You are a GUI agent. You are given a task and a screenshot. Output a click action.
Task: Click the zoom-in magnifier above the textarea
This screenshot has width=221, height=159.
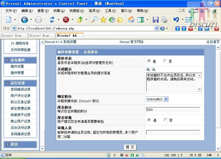pos(148,69)
